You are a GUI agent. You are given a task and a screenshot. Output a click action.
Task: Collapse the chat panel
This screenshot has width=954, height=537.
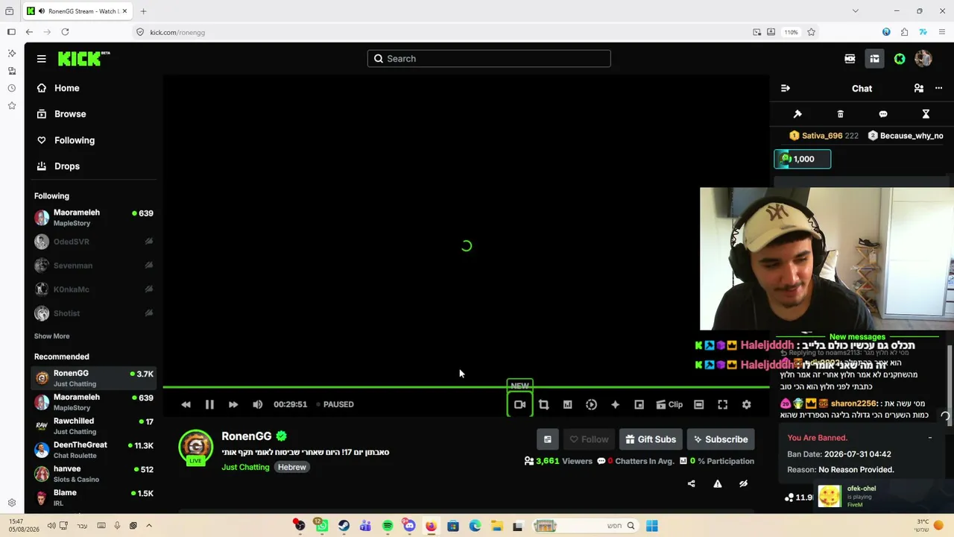[x=785, y=88]
